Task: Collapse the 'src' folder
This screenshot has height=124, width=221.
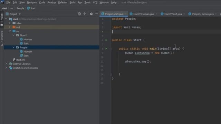Action: pos(10,31)
